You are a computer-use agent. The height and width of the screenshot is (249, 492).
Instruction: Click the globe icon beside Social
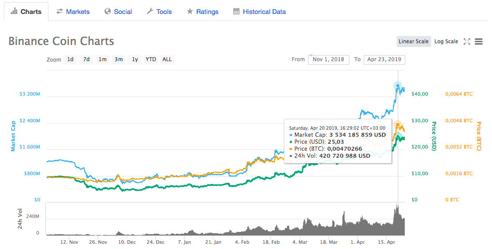(x=108, y=11)
